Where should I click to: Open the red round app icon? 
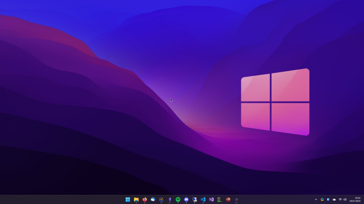[228, 199]
